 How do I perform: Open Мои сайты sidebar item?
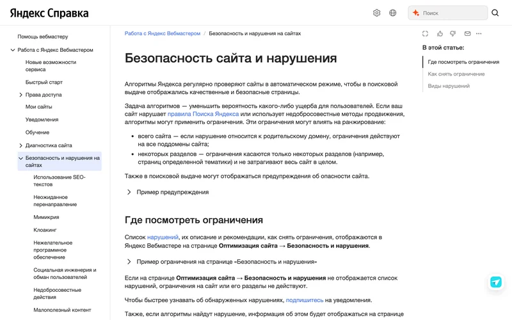(38, 107)
